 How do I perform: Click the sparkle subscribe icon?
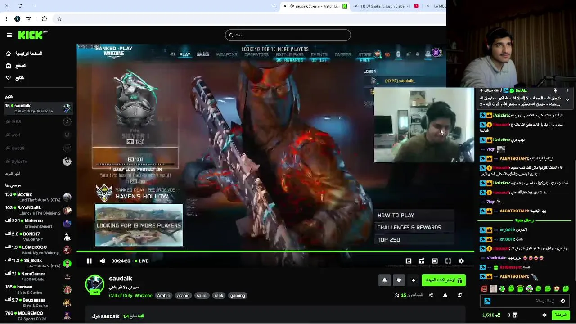click(x=413, y=280)
